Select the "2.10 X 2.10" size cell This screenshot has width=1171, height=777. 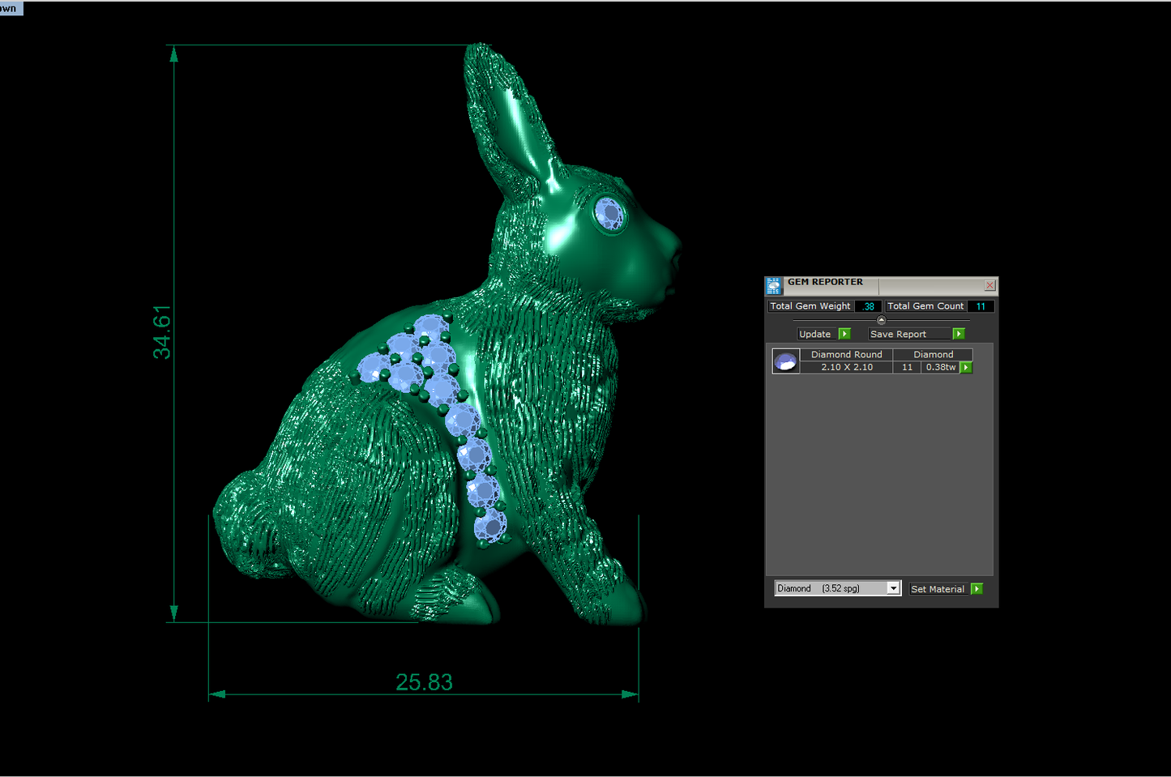(x=847, y=367)
